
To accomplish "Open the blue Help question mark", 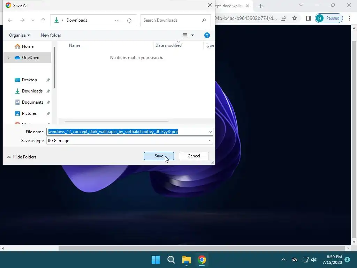I will (x=207, y=35).
